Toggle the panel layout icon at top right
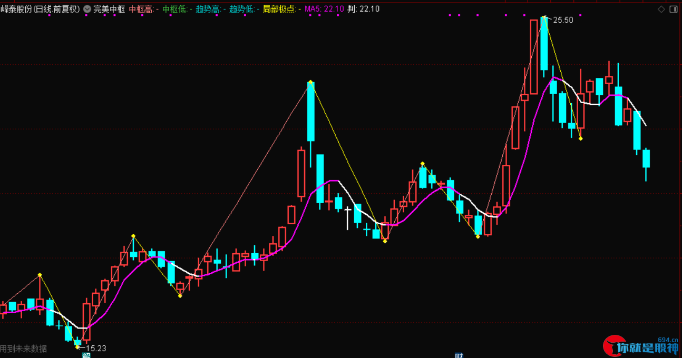 click(674, 9)
